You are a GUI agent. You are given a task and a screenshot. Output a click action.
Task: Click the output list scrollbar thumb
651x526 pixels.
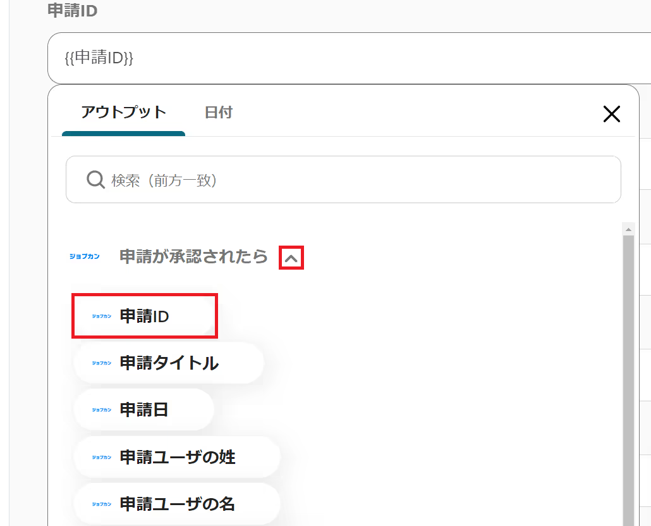click(628, 380)
